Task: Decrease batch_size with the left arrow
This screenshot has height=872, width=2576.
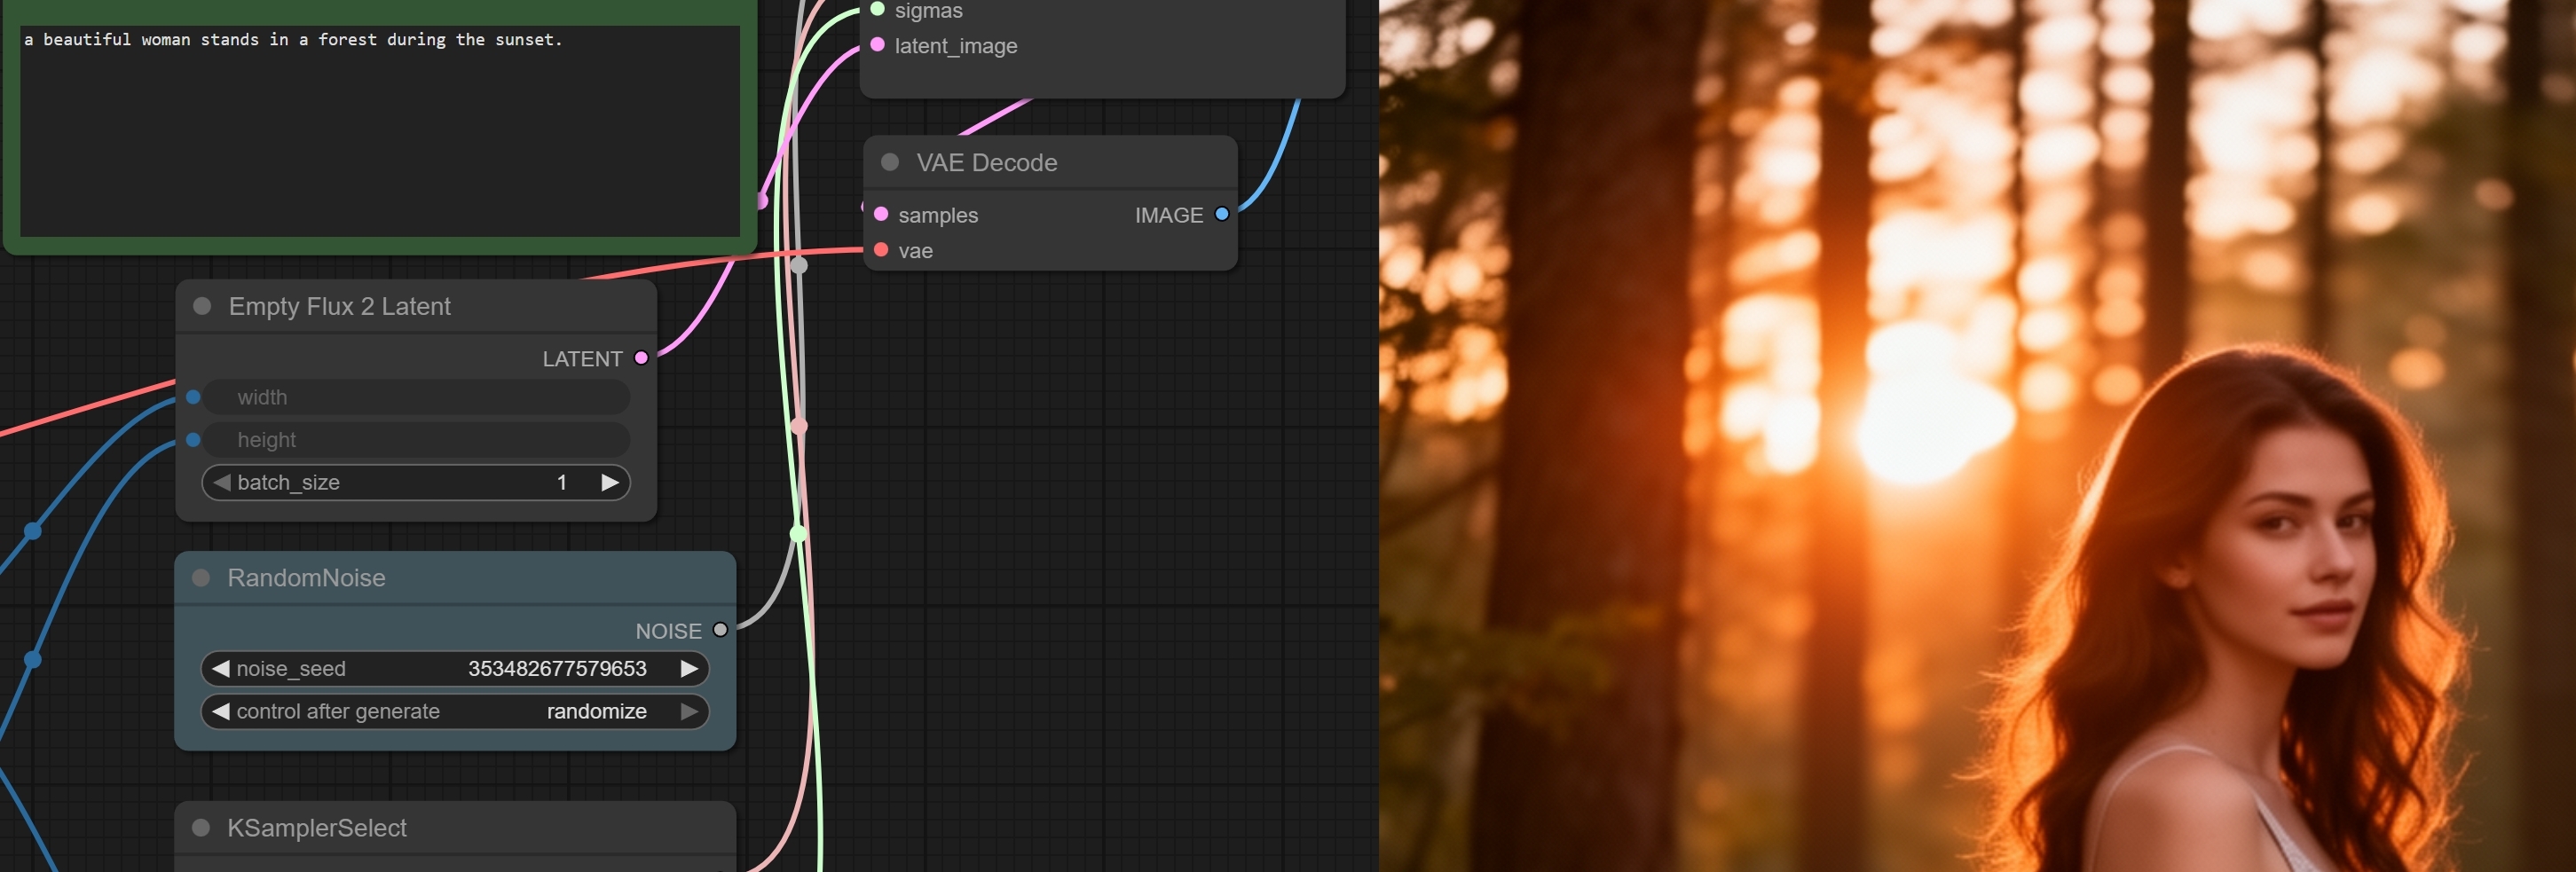Action: tap(221, 483)
